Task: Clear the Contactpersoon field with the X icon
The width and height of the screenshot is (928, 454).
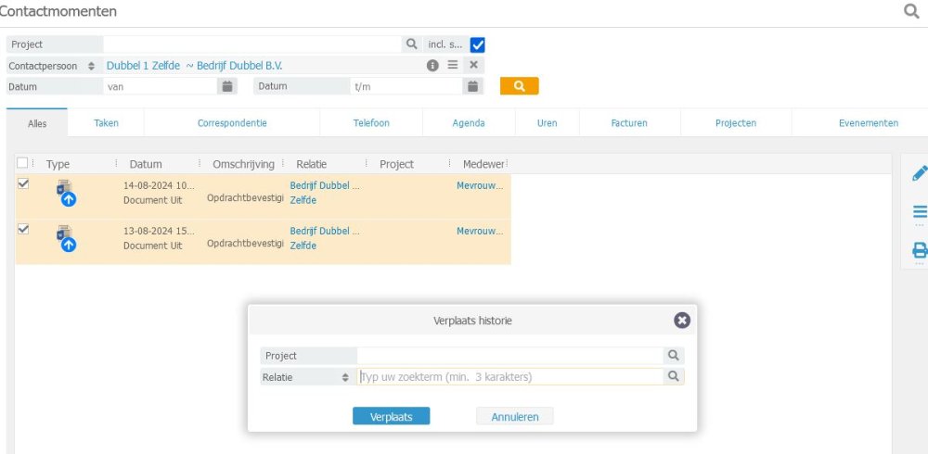Action: click(473, 66)
